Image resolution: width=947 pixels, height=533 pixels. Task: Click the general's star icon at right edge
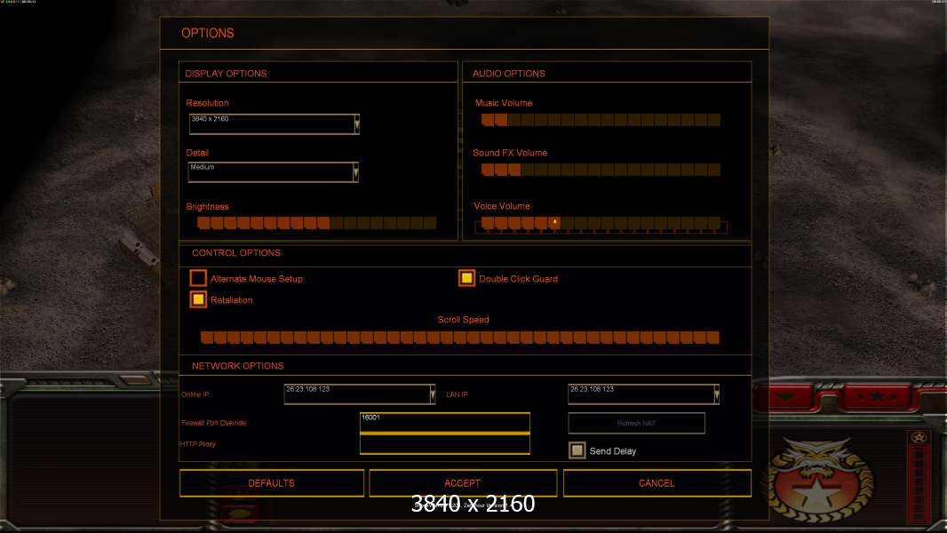(919, 438)
